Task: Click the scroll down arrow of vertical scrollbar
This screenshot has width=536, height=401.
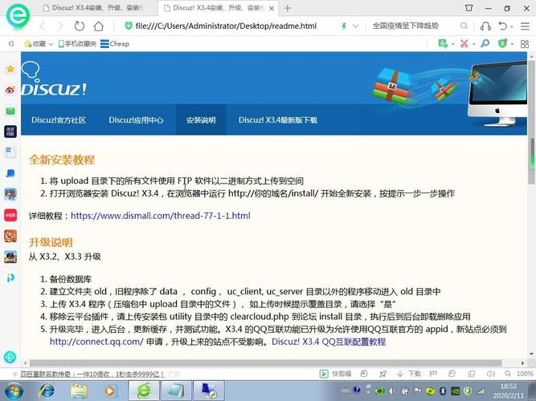Action: pyautogui.click(x=532, y=354)
